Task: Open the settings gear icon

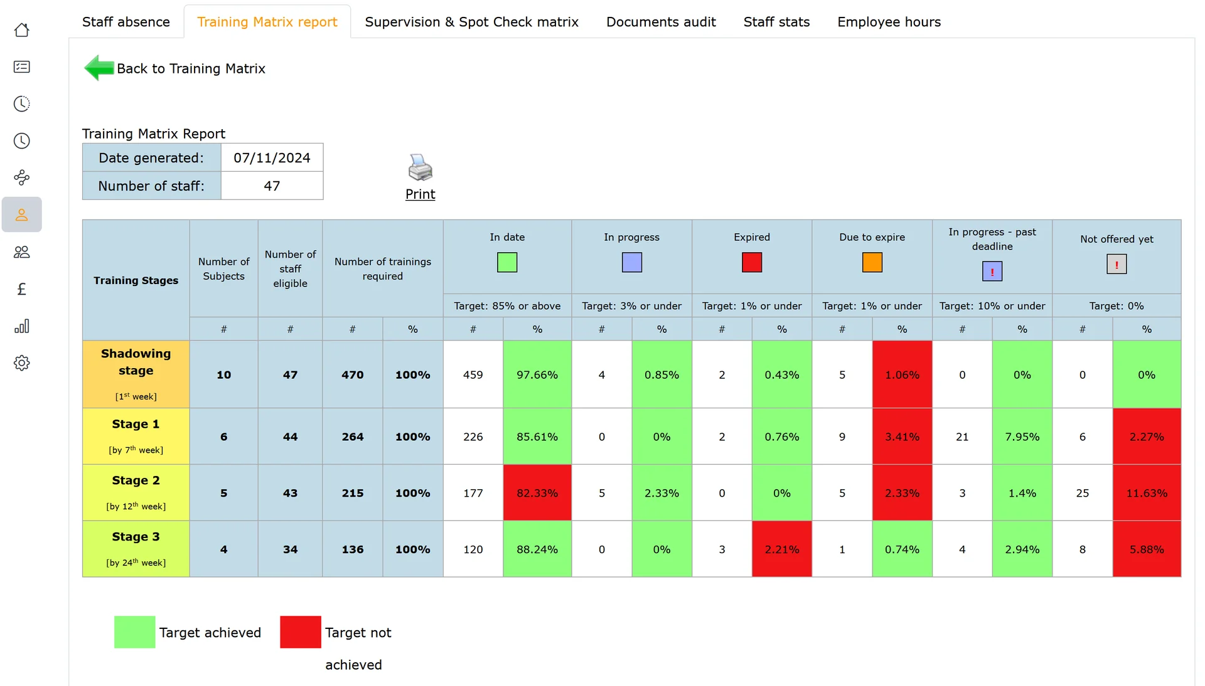Action: pyautogui.click(x=21, y=363)
